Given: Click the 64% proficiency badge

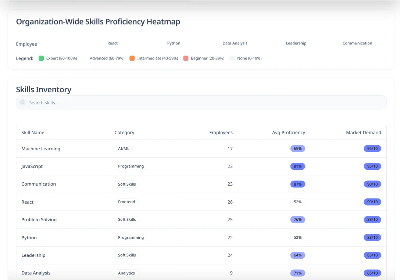Looking at the screenshot, I should 298,255.
